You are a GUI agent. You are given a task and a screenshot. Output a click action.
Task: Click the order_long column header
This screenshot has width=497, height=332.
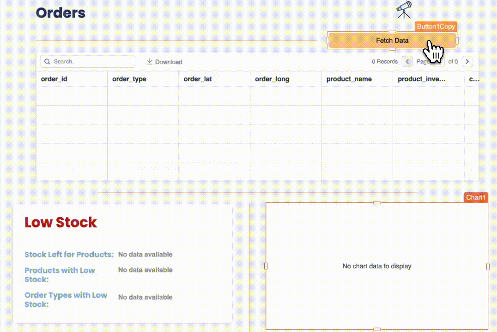(x=272, y=79)
